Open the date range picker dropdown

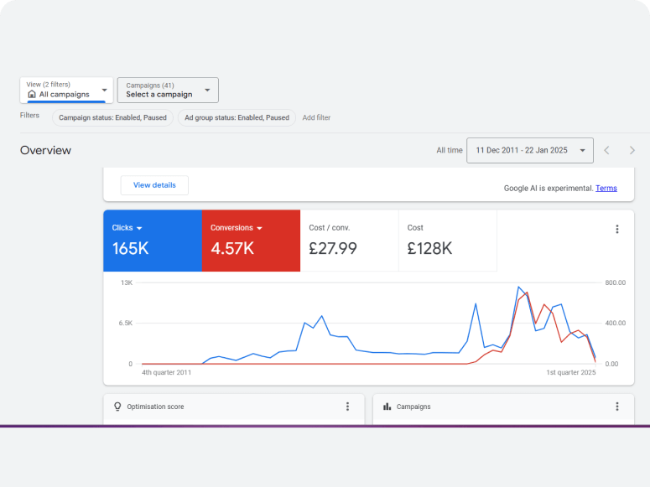pyautogui.click(x=582, y=150)
